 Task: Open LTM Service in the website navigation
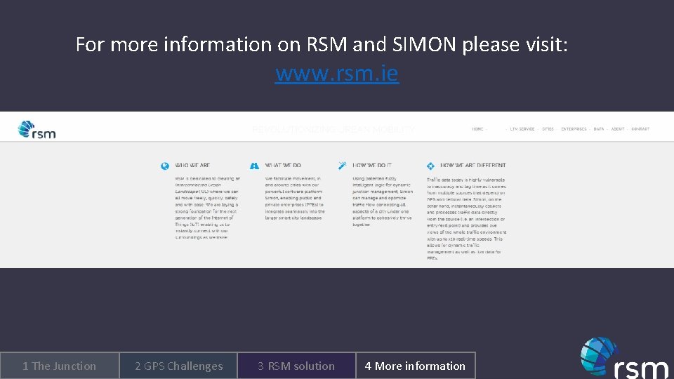[522, 129]
